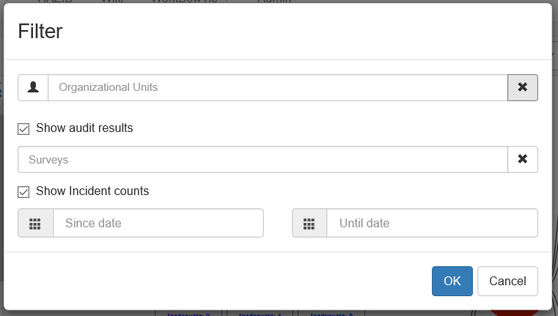Click the person icon beside Organizational Units

33,87
